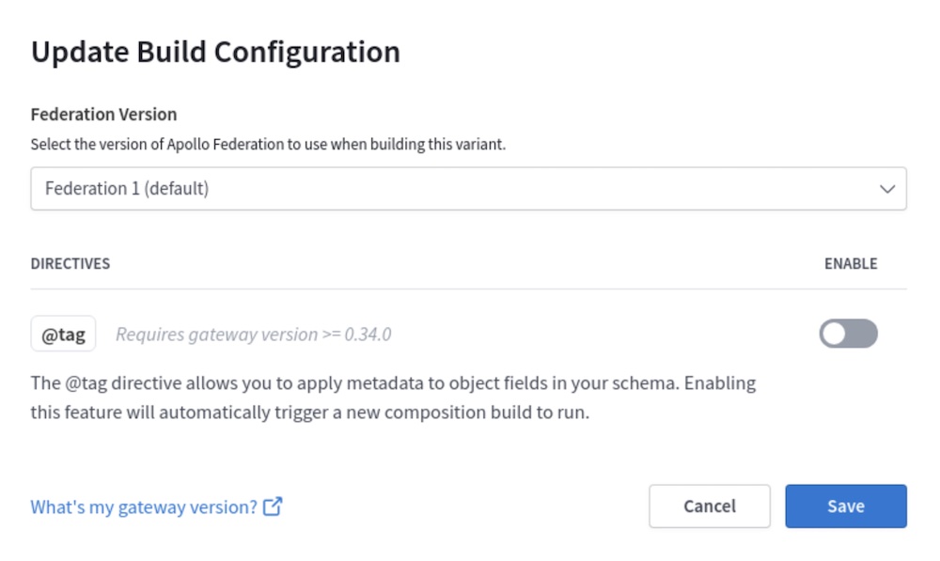The width and height of the screenshot is (940, 561).
Task: Click the external link icon beside gateway version link
Action: tap(272, 506)
